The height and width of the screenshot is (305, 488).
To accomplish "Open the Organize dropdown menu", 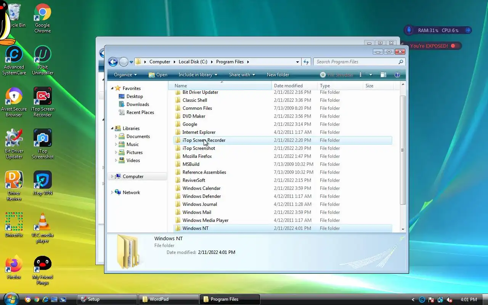I will [125, 75].
